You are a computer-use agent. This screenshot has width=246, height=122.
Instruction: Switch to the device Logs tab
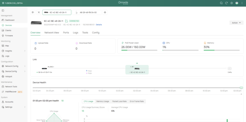coord(75,33)
